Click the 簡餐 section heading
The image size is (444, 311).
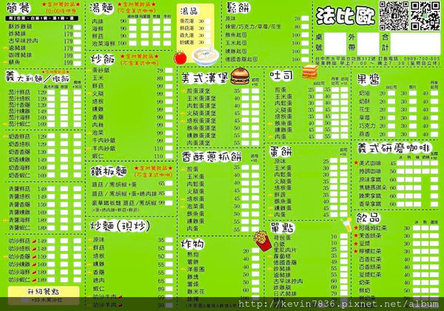tap(18, 8)
